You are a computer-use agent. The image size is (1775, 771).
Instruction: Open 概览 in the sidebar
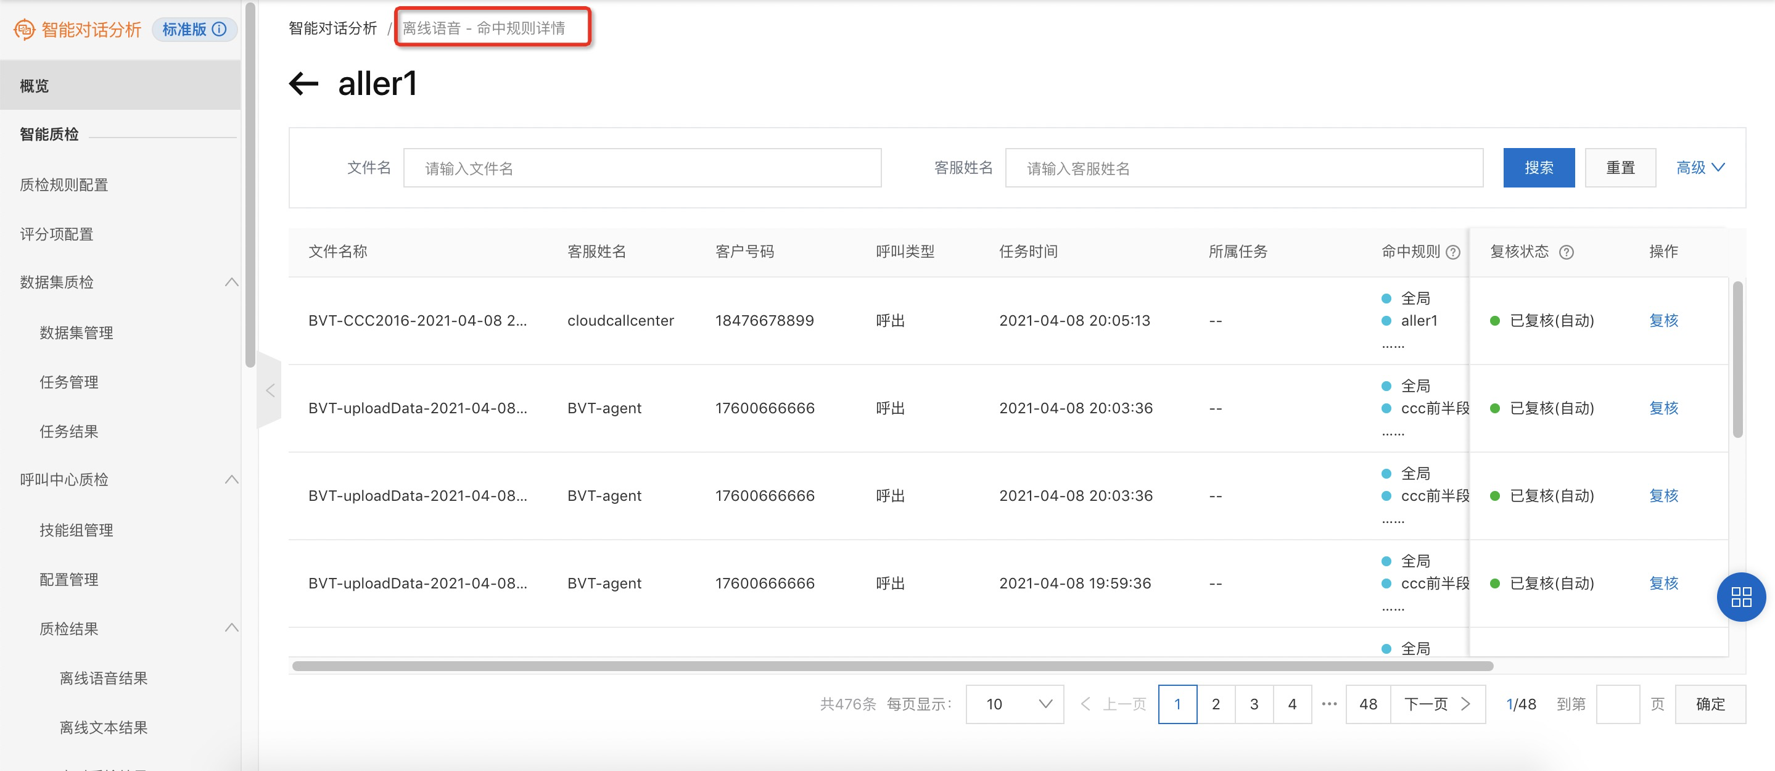pos(121,86)
